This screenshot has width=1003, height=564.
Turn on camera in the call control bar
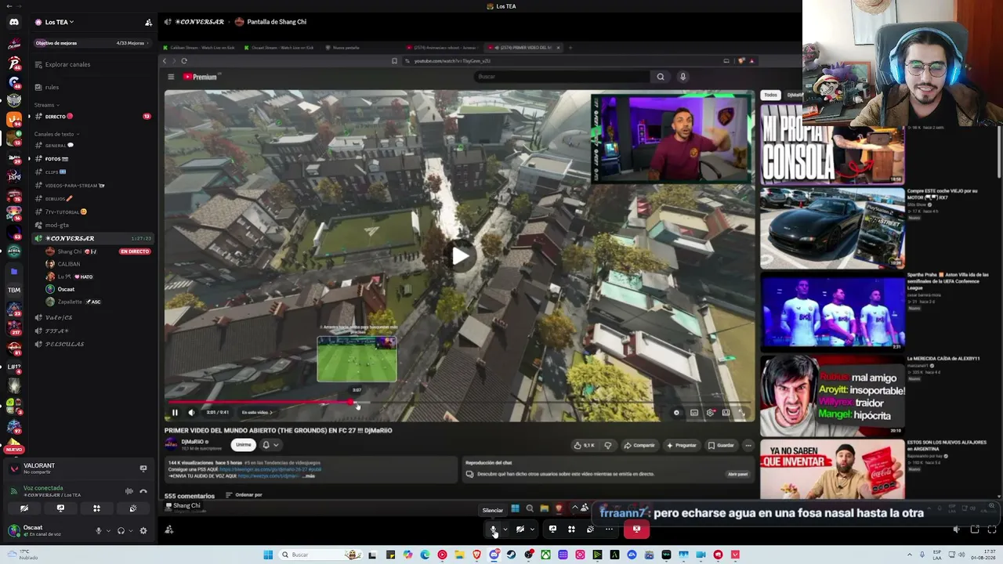coord(520,529)
